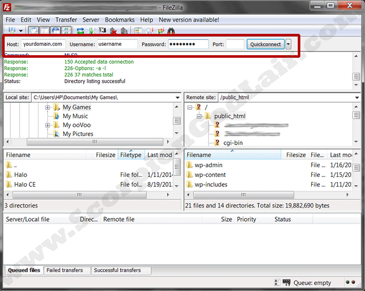Open the Help menu
Viewport: 365px width, 291px height.
(x=147, y=20)
